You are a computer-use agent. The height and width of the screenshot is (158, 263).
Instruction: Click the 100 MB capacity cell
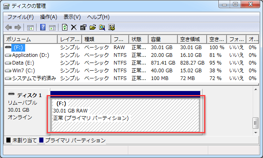pos(160,78)
